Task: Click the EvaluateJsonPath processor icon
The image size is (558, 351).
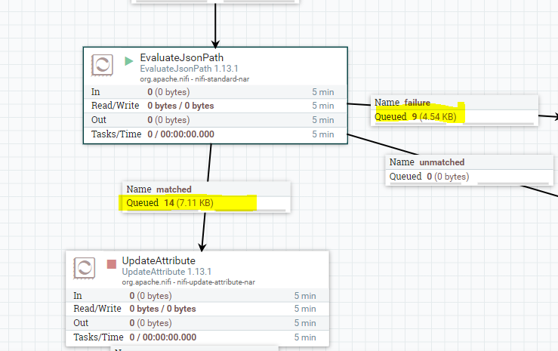Action: [102, 65]
